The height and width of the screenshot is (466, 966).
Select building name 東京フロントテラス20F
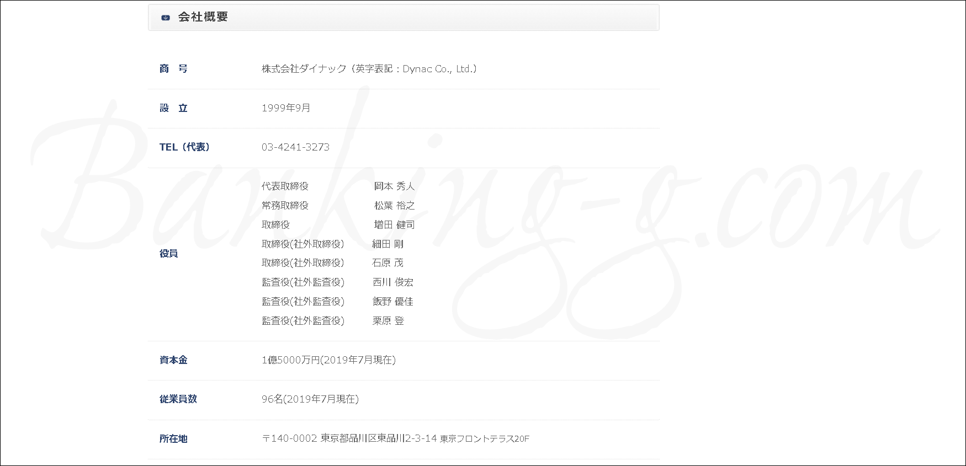[485, 440]
